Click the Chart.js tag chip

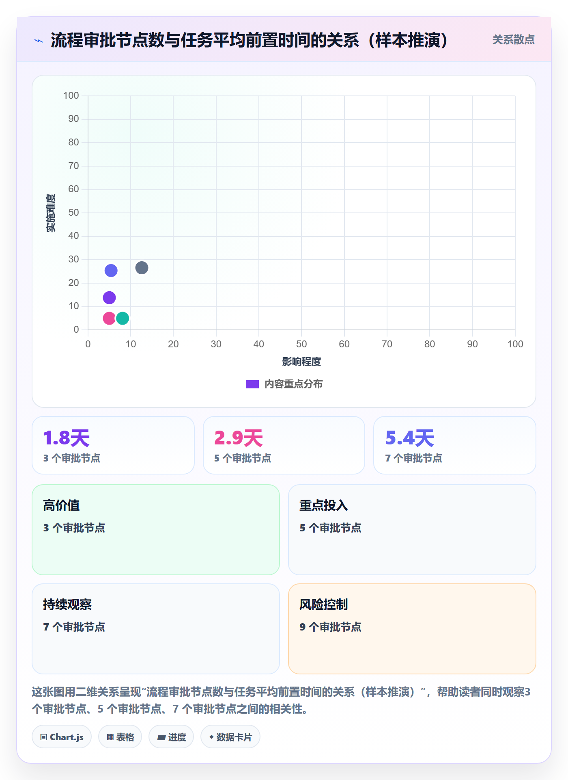(x=62, y=737)
